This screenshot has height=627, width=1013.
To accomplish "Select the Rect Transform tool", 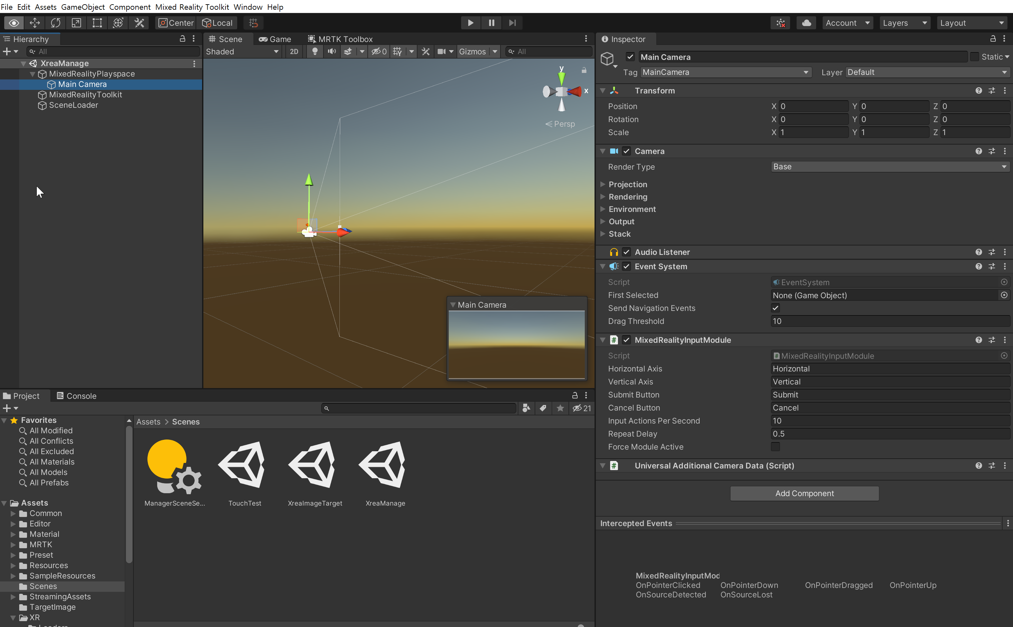I will coord(97,23).
